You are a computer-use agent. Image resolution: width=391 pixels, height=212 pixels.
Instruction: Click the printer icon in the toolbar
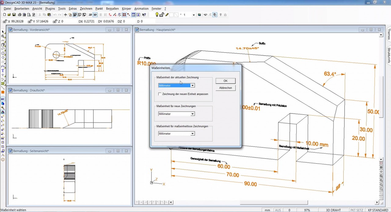coord(20,15)
